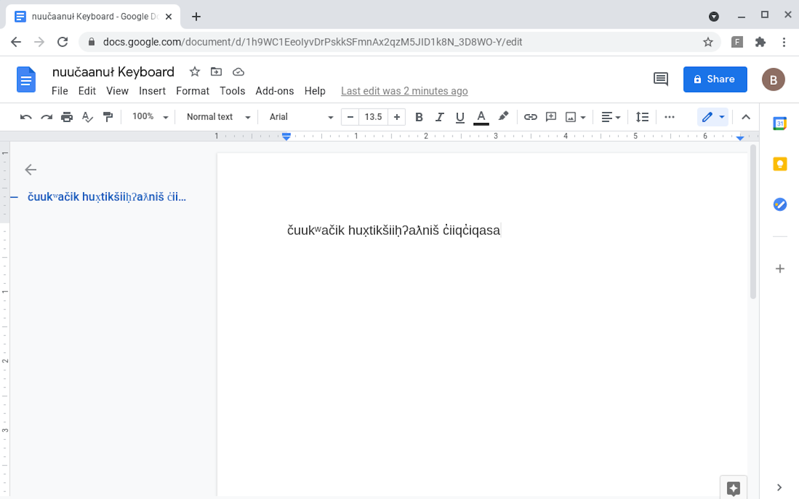Open the 'Last edit was 2 minutes ago' link
This screenshot has width=799, height=499.
pos(404,91)
